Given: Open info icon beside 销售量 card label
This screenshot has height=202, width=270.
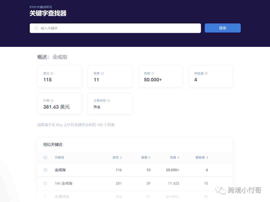Looking at the screenshot, I should pos(206,73).
